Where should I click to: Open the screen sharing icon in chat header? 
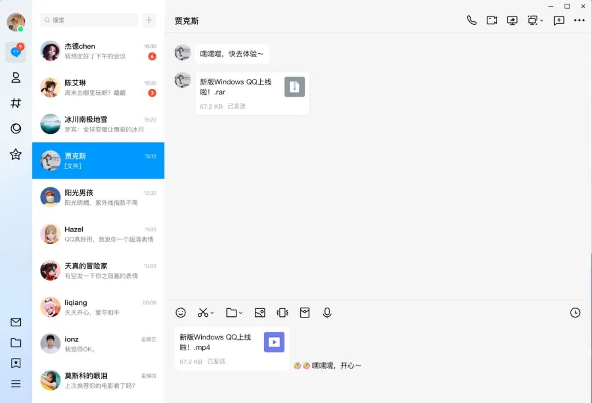pyautogui.click(x=512, y=20)
